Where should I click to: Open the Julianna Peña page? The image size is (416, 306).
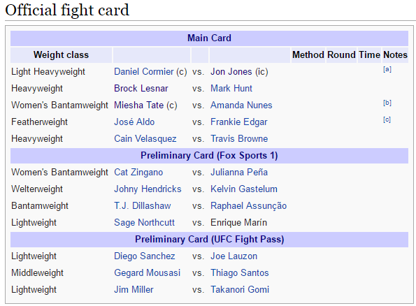click(239, 172)
